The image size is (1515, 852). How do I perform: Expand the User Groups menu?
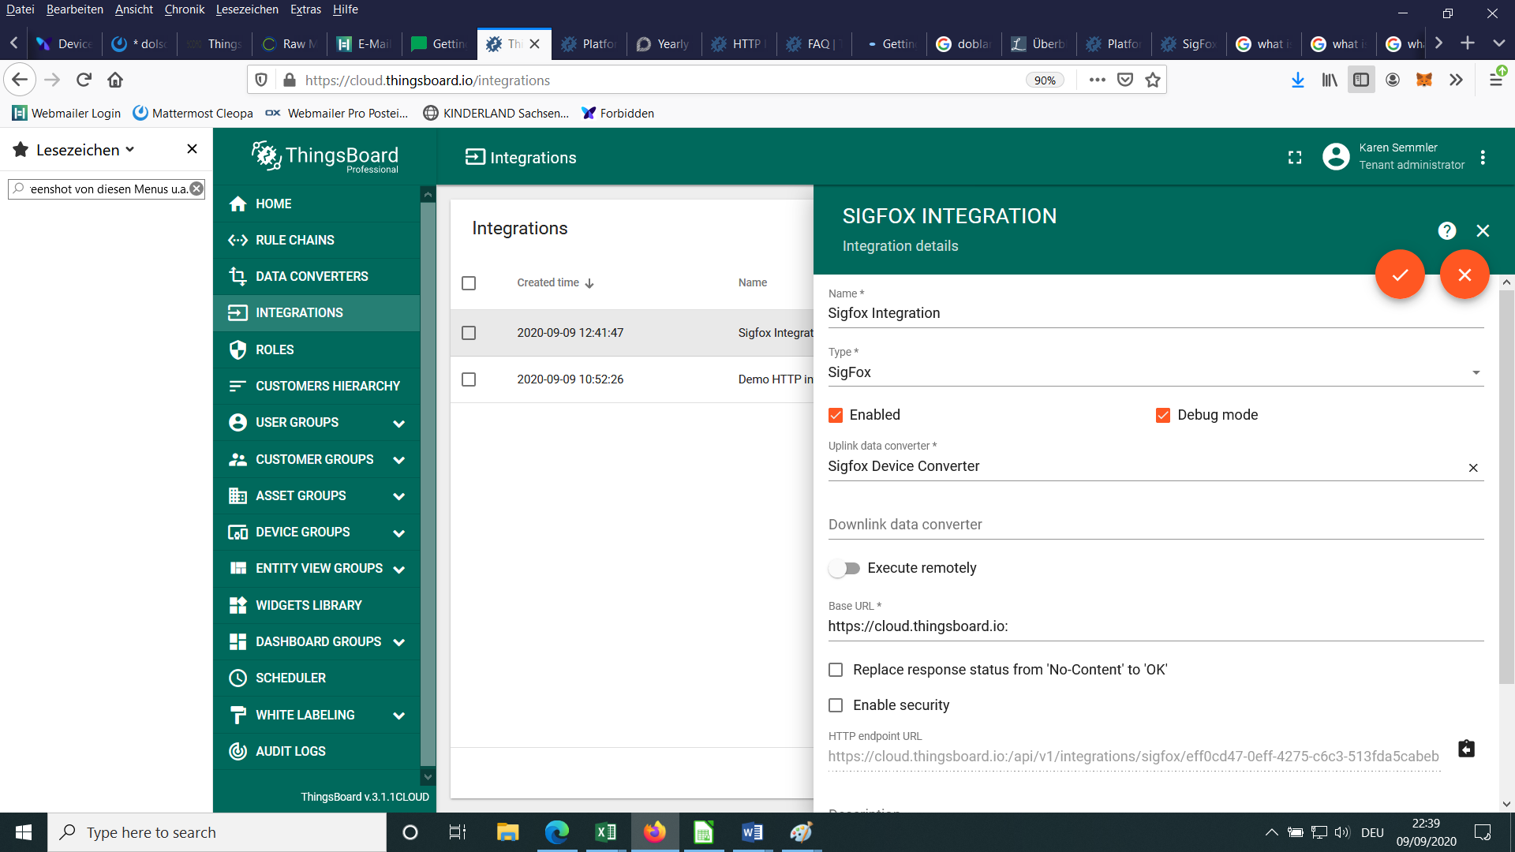(316, 423)
